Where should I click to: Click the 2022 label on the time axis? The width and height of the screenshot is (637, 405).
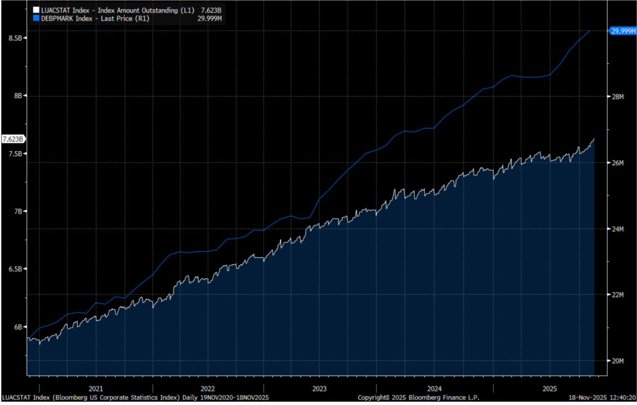click(x=208, y=388)
